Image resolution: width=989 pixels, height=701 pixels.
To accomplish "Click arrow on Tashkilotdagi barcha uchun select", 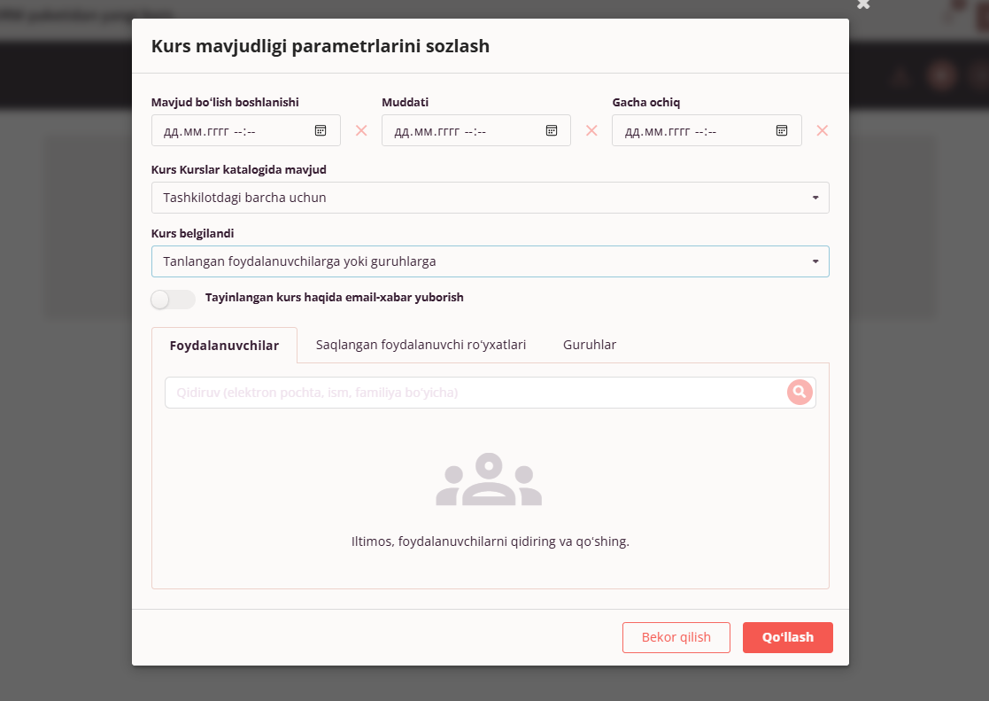I will click(815, 198).
